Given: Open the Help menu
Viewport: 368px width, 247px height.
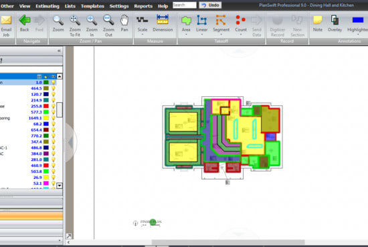Looking at the screenshot, I should tap(163, 6).
